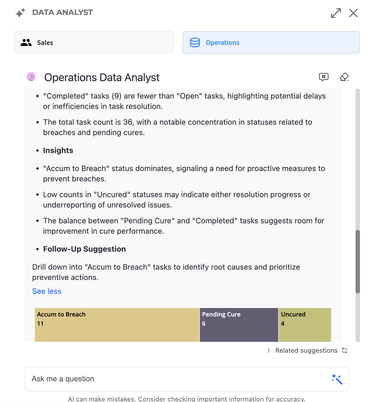
Task: Close the Data Analyst panel
Action: [353, 13]
